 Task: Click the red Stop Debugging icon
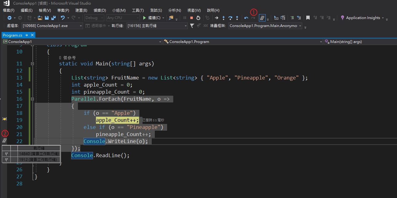point(192,18)
